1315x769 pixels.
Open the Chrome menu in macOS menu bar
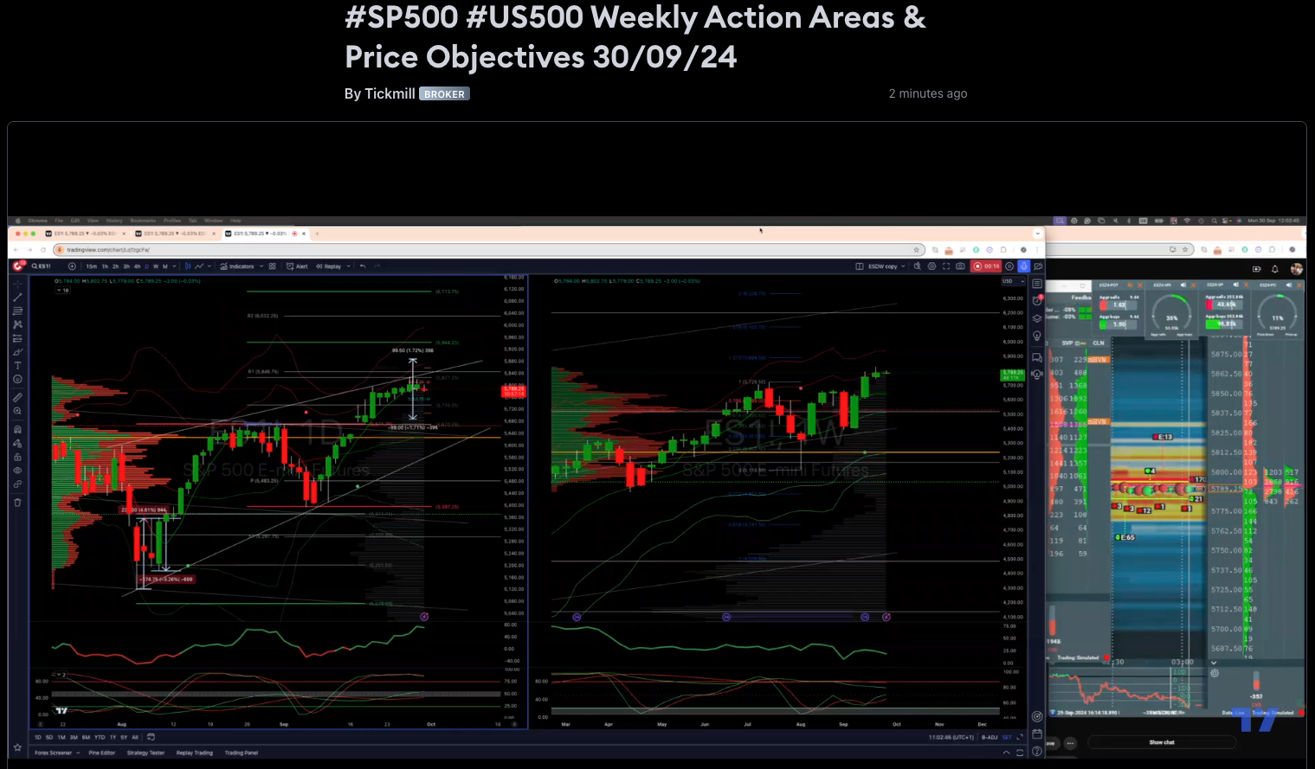(37, 221)
